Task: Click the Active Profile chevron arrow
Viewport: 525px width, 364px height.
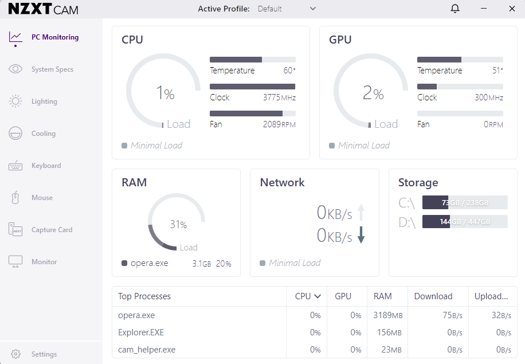Action: click(313, 9)
